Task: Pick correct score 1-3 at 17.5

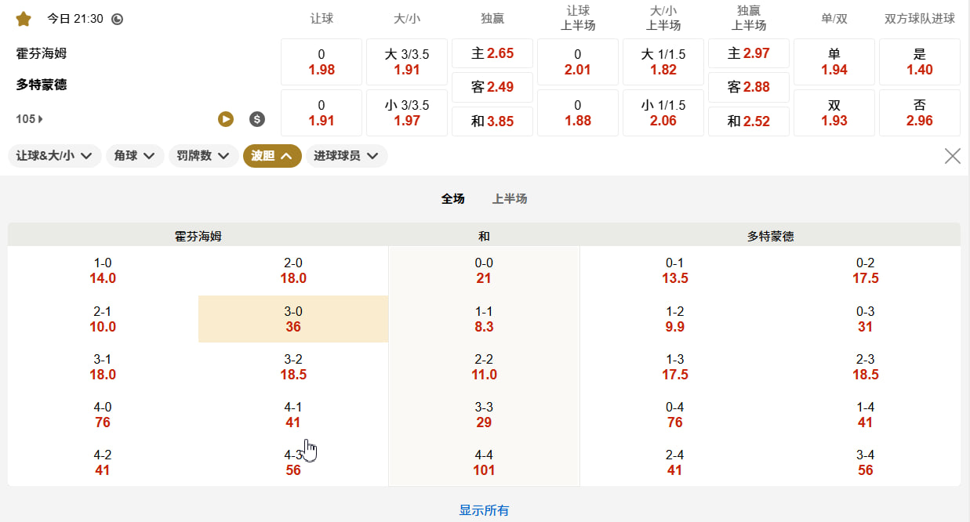Action: (675, 367)
